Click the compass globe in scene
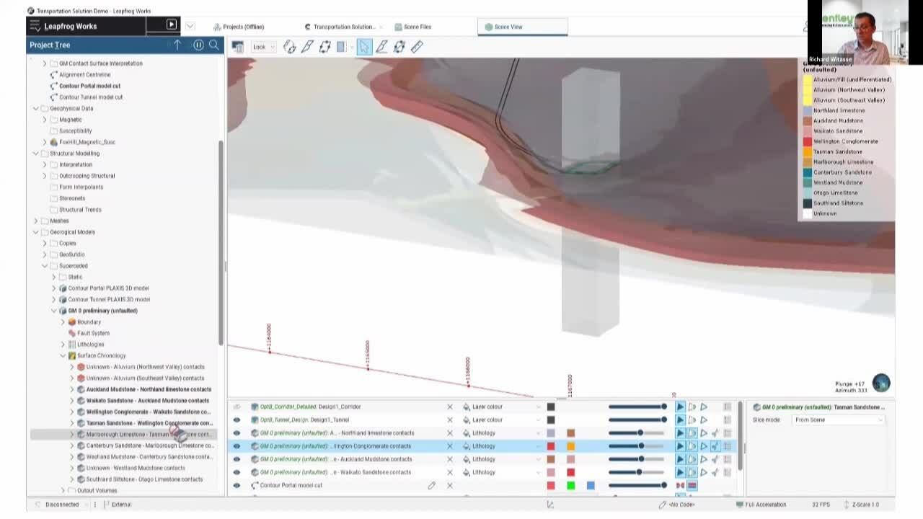This screenshot has height=519, width=923. click(881, 383)
